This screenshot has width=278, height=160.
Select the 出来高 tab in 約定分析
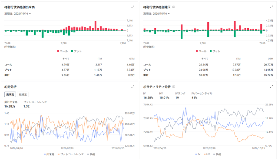click(x=10, y=95)
